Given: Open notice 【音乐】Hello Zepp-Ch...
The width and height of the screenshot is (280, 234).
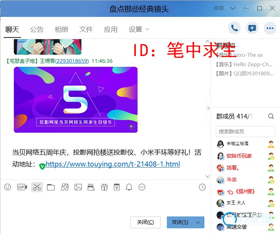Looking at the screenshot, I should point(244,64).
